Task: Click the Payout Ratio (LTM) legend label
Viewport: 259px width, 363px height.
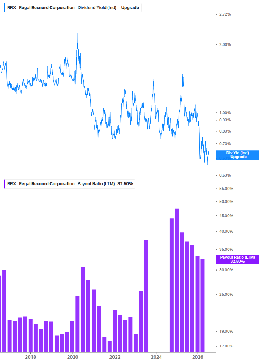Action: pyautogui.click(x=96, y=184)
